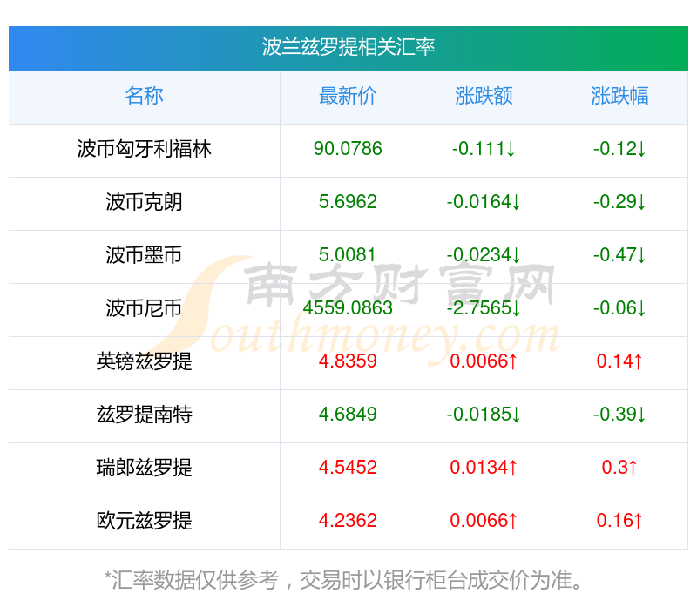Click the -0.47 percentage change cell

coord(619,255)
